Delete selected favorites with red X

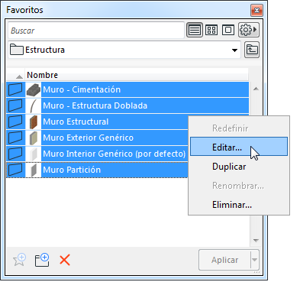click(x=65, y=260)
